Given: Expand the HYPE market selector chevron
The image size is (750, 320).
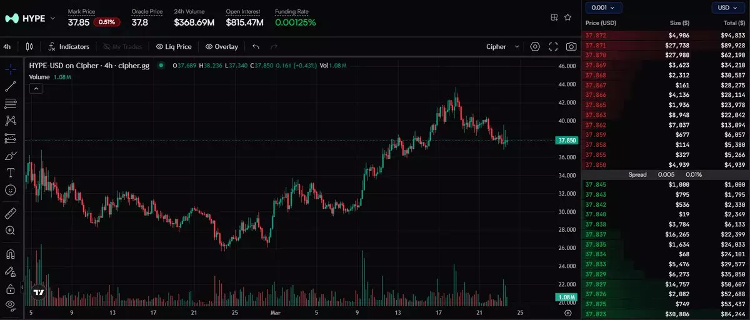Looking at the screenshot, I should [x=53, y=18].
